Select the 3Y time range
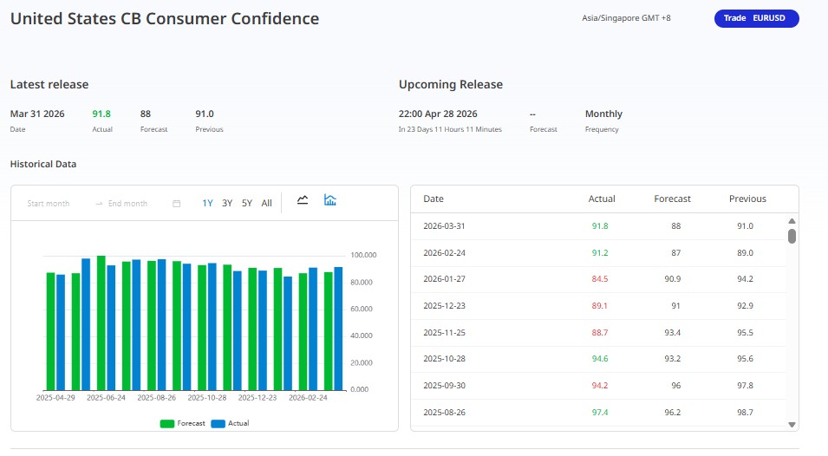Viewport: 828px width, 456px height. (x=227, y=204)
